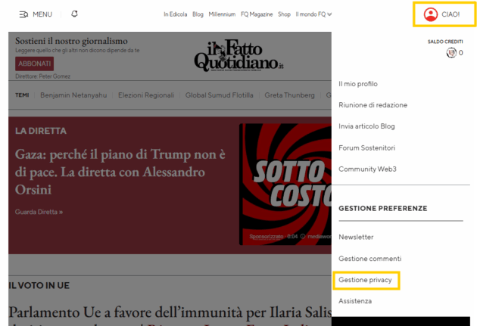The image size is (477, 326).
Task: Go to the Blog section
Action: click(198, 14)
